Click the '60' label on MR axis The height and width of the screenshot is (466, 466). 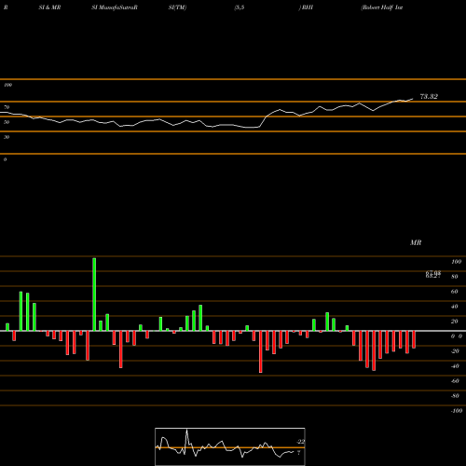pyautogui.click(x=455, y=292)
